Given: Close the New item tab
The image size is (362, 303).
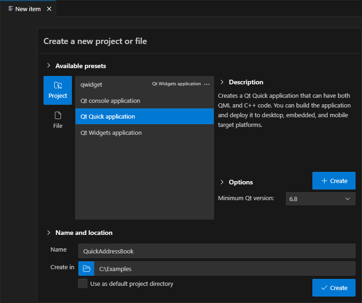Looking at the screenshot, I should pos(49,9).
